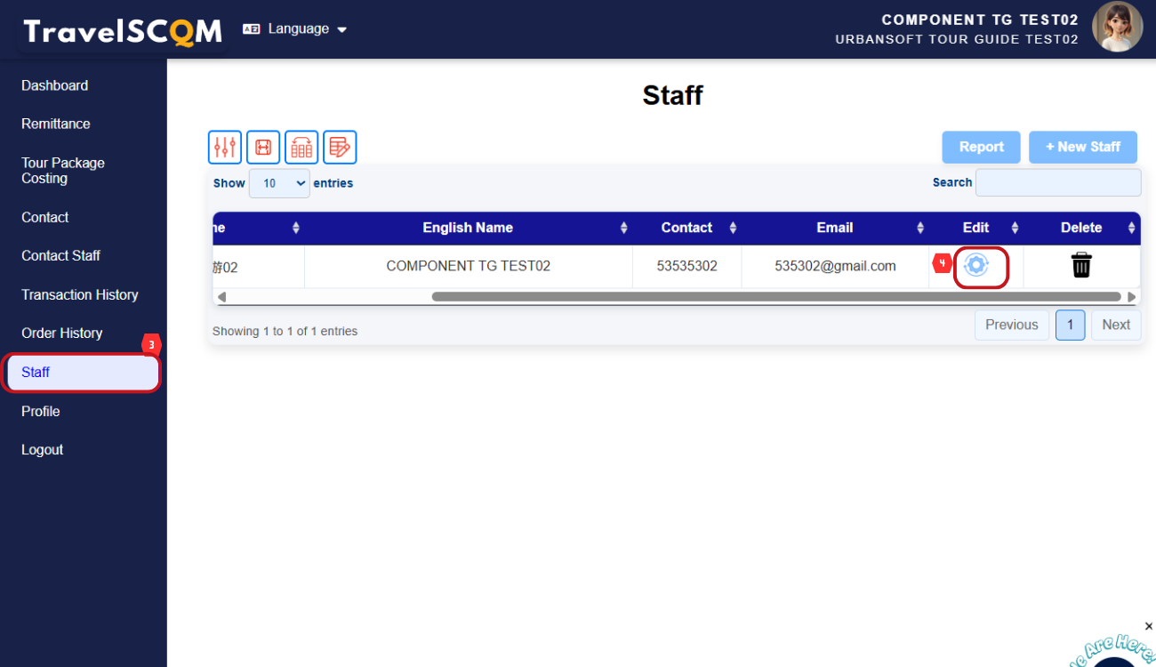Click the filter sliders toolbar icon
1156x667 pixels.
coord(225,148)
